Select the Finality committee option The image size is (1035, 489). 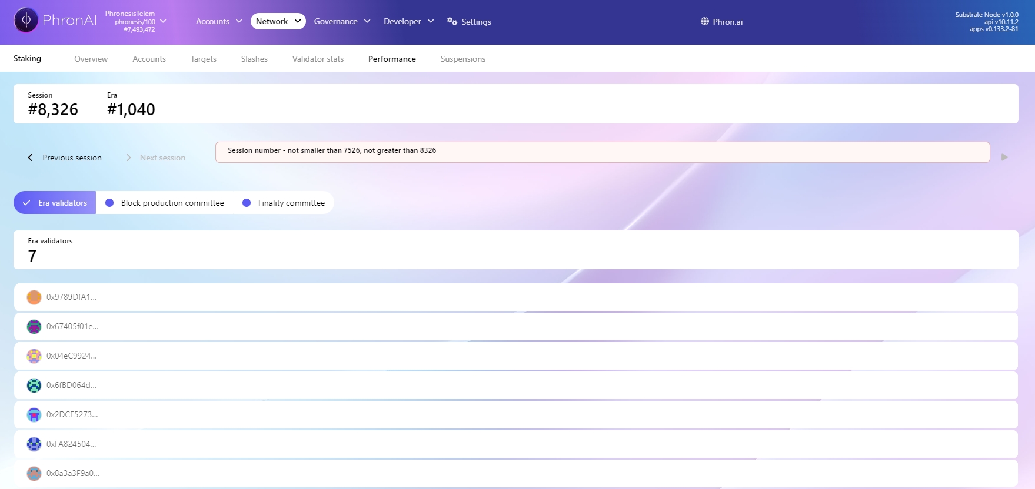pyautogui.click(x=284, y=203)
